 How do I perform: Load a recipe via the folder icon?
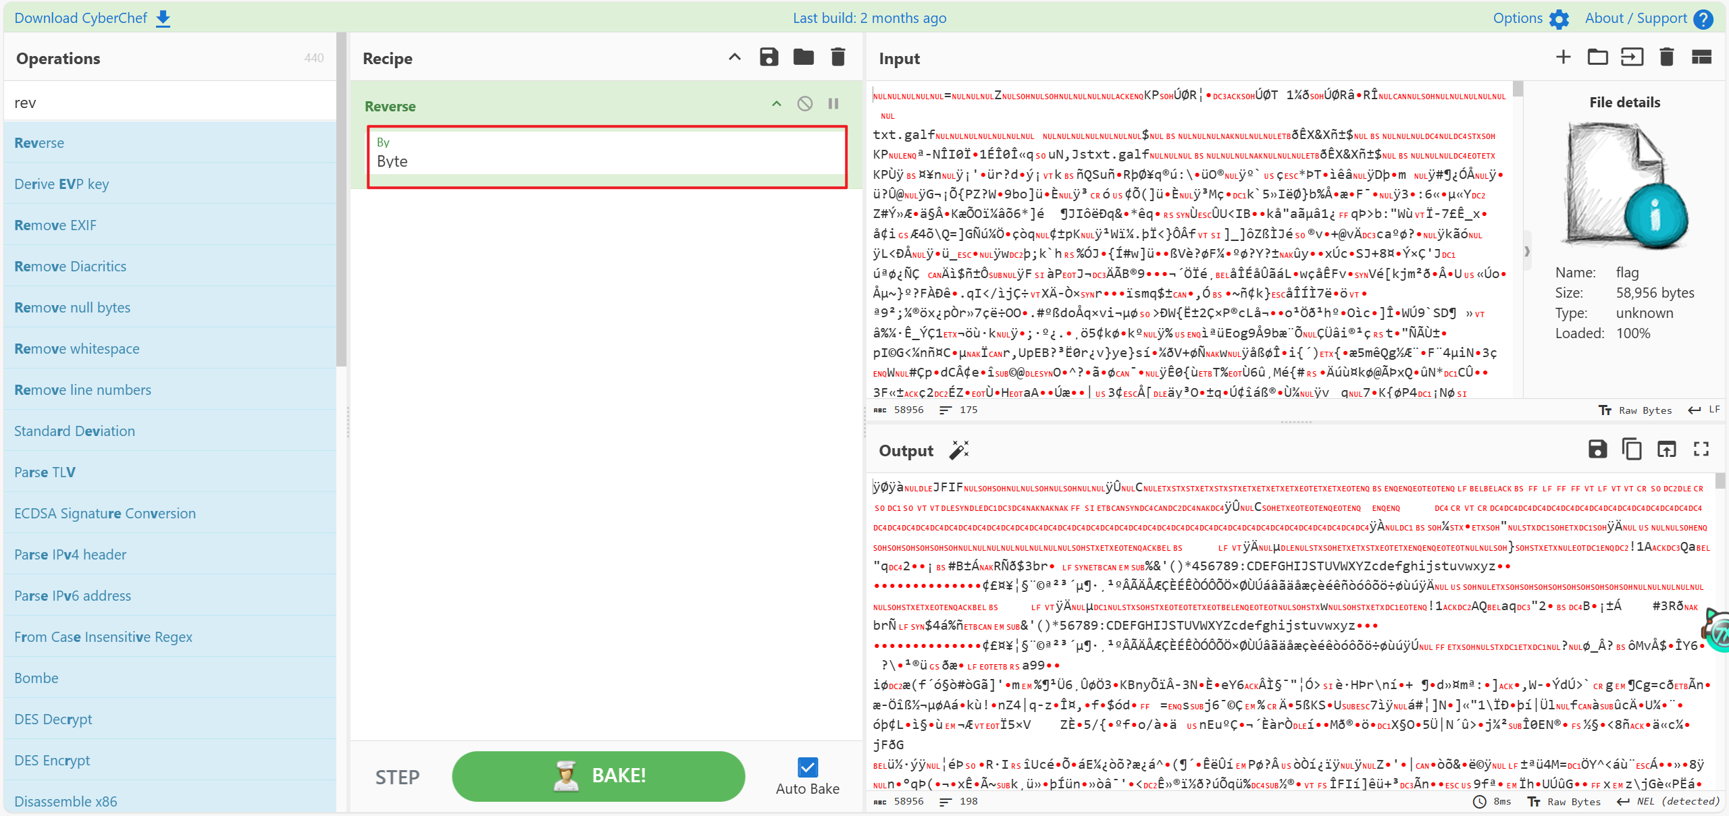(803, 57)
